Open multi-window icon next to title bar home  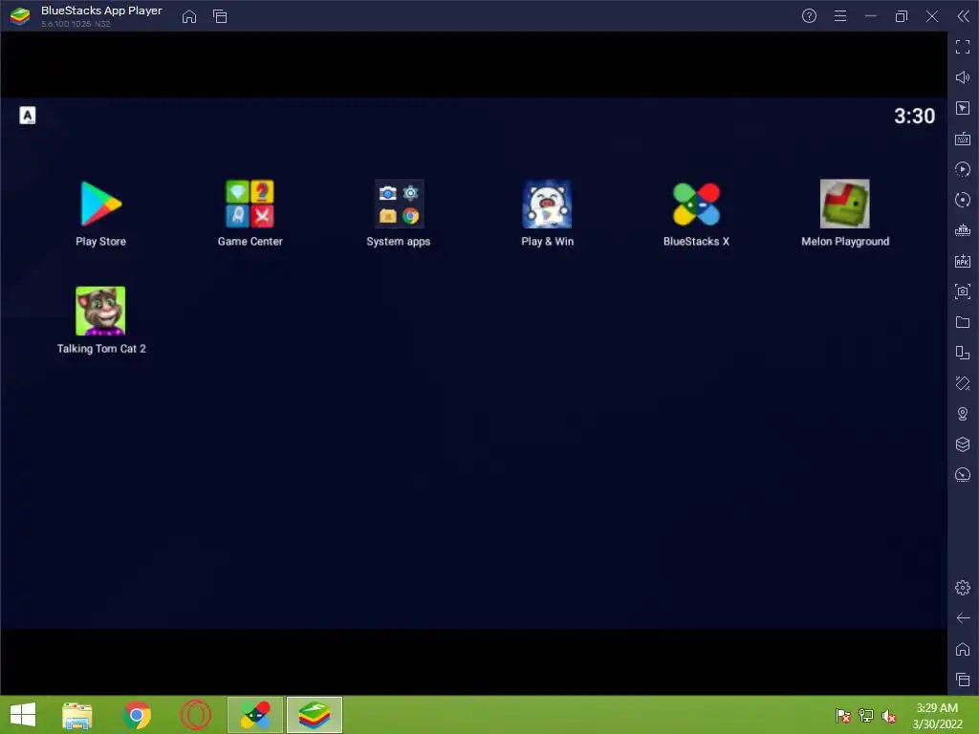click(220, 16)
